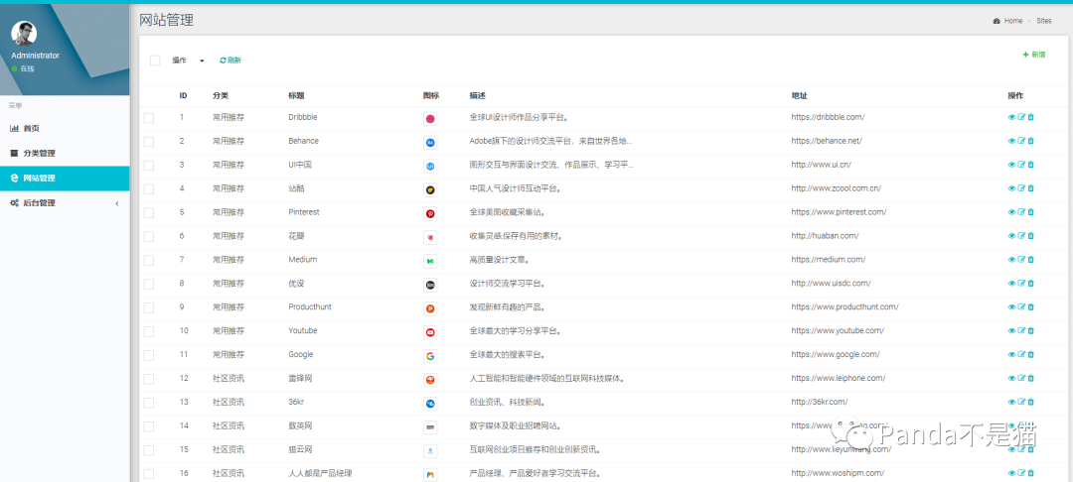This screenshot has width=1073, height=482.
Task: Click the Administrator username text
Action: (35, 56)
